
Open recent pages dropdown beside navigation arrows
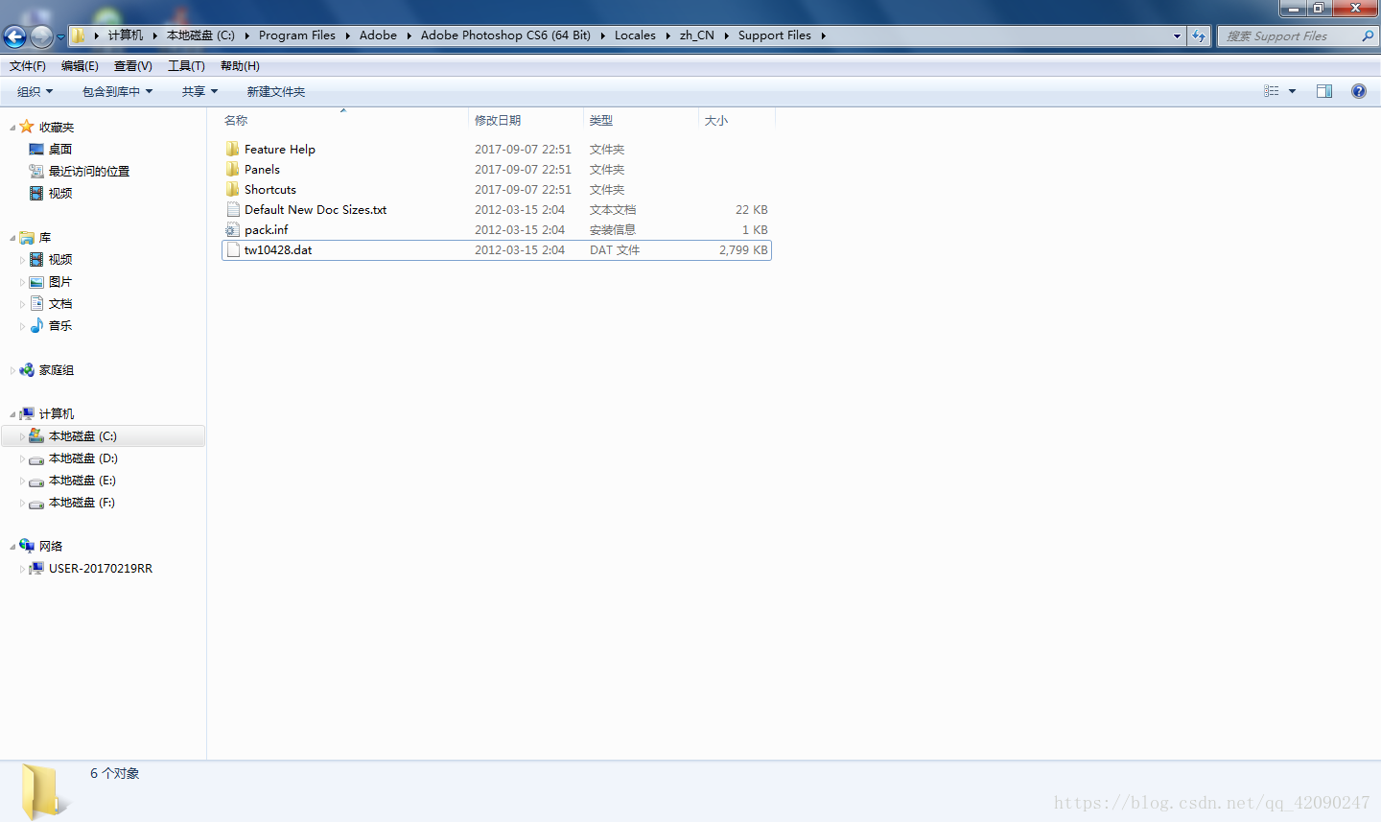[x=60, y=36]
